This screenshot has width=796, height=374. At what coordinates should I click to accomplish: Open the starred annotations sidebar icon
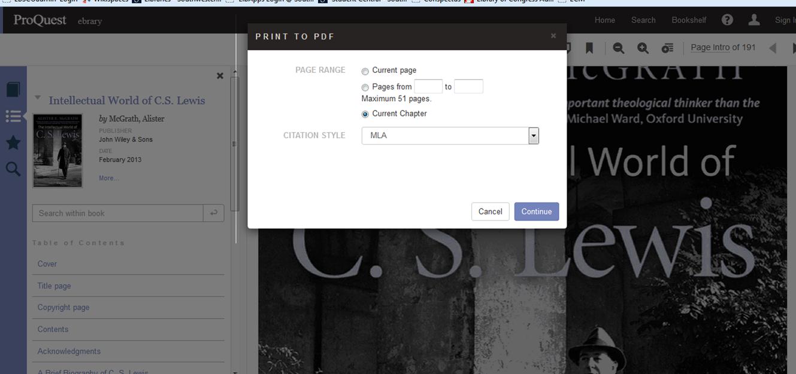pyautogui.click(x=13, y=143)
